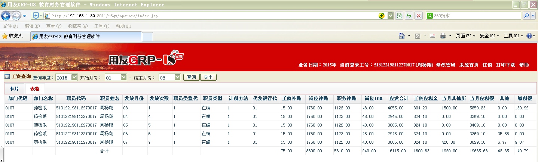Select the 用友GRP-U8 教育财务管理软件 browser tab

click(x=86, y=37)
